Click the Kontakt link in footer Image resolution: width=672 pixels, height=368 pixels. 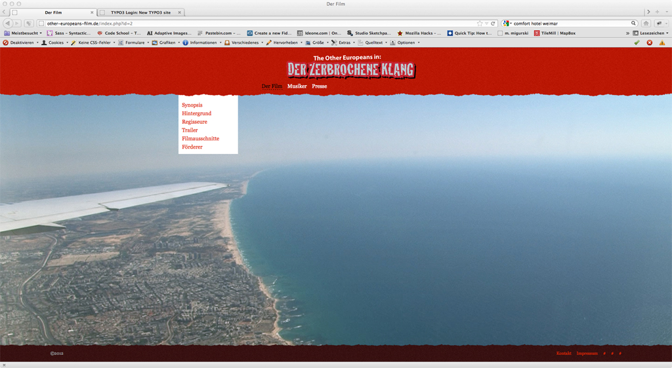[564, 354]
